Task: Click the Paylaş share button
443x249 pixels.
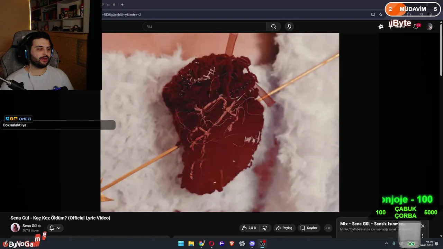Action: pos(284,228)
